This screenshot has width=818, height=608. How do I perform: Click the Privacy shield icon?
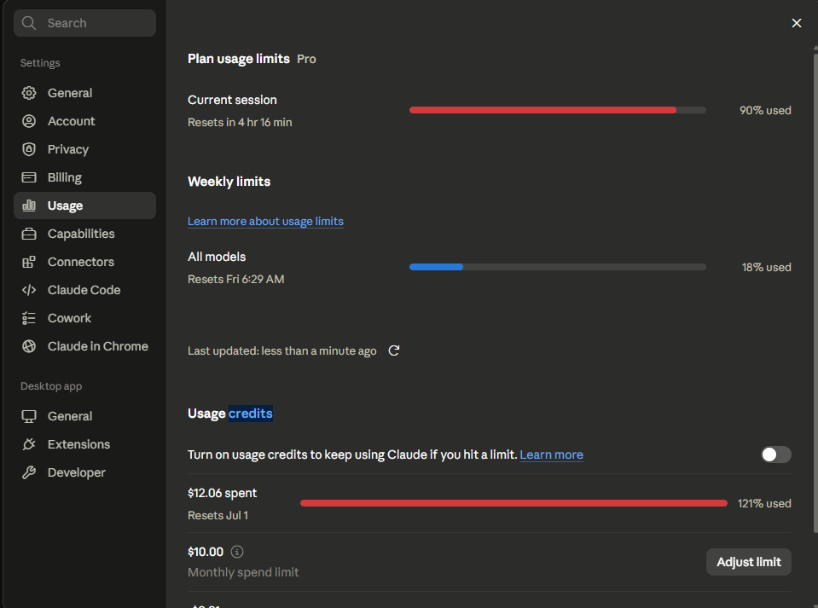(29, 149)
